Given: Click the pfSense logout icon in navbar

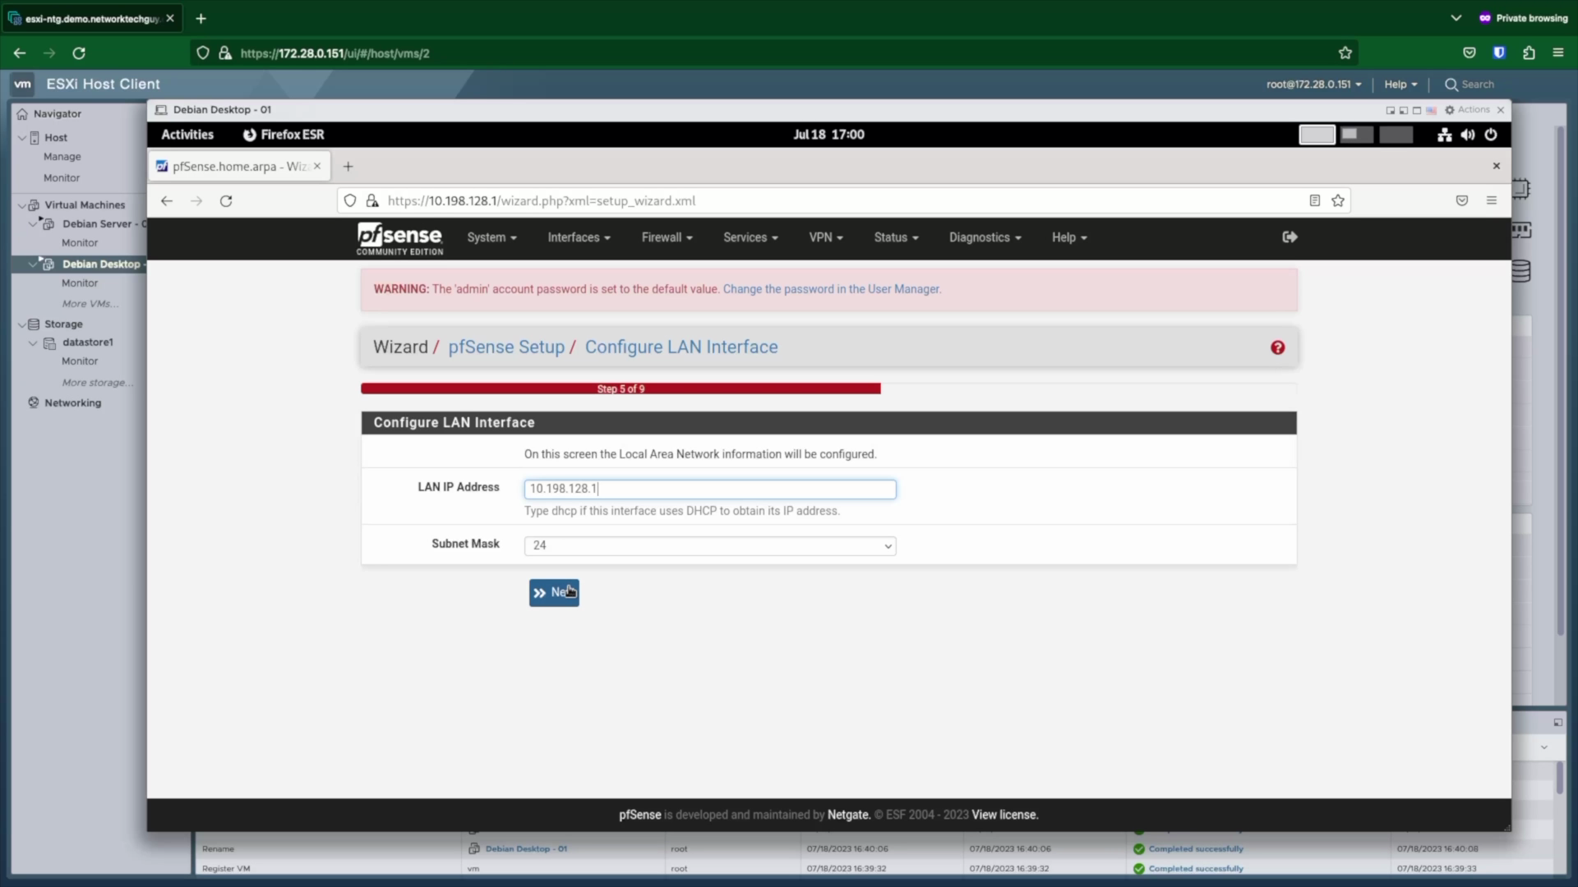Looking at the screenshot, I should coord(1290,237).
